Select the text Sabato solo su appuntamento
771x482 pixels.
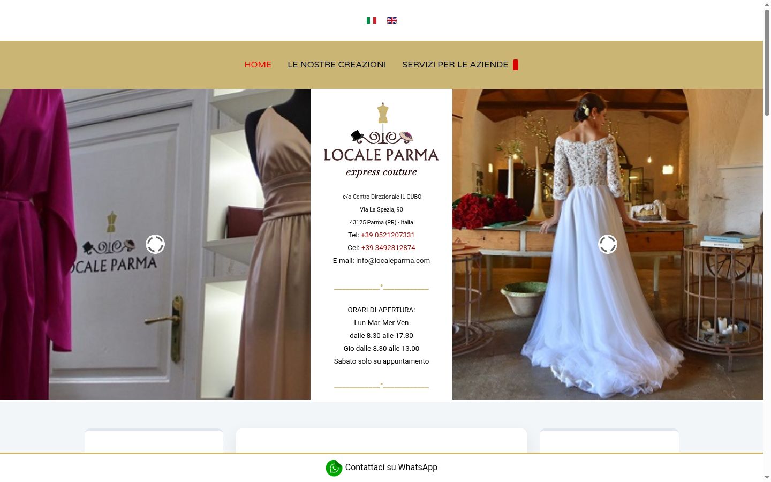[381, 361]
